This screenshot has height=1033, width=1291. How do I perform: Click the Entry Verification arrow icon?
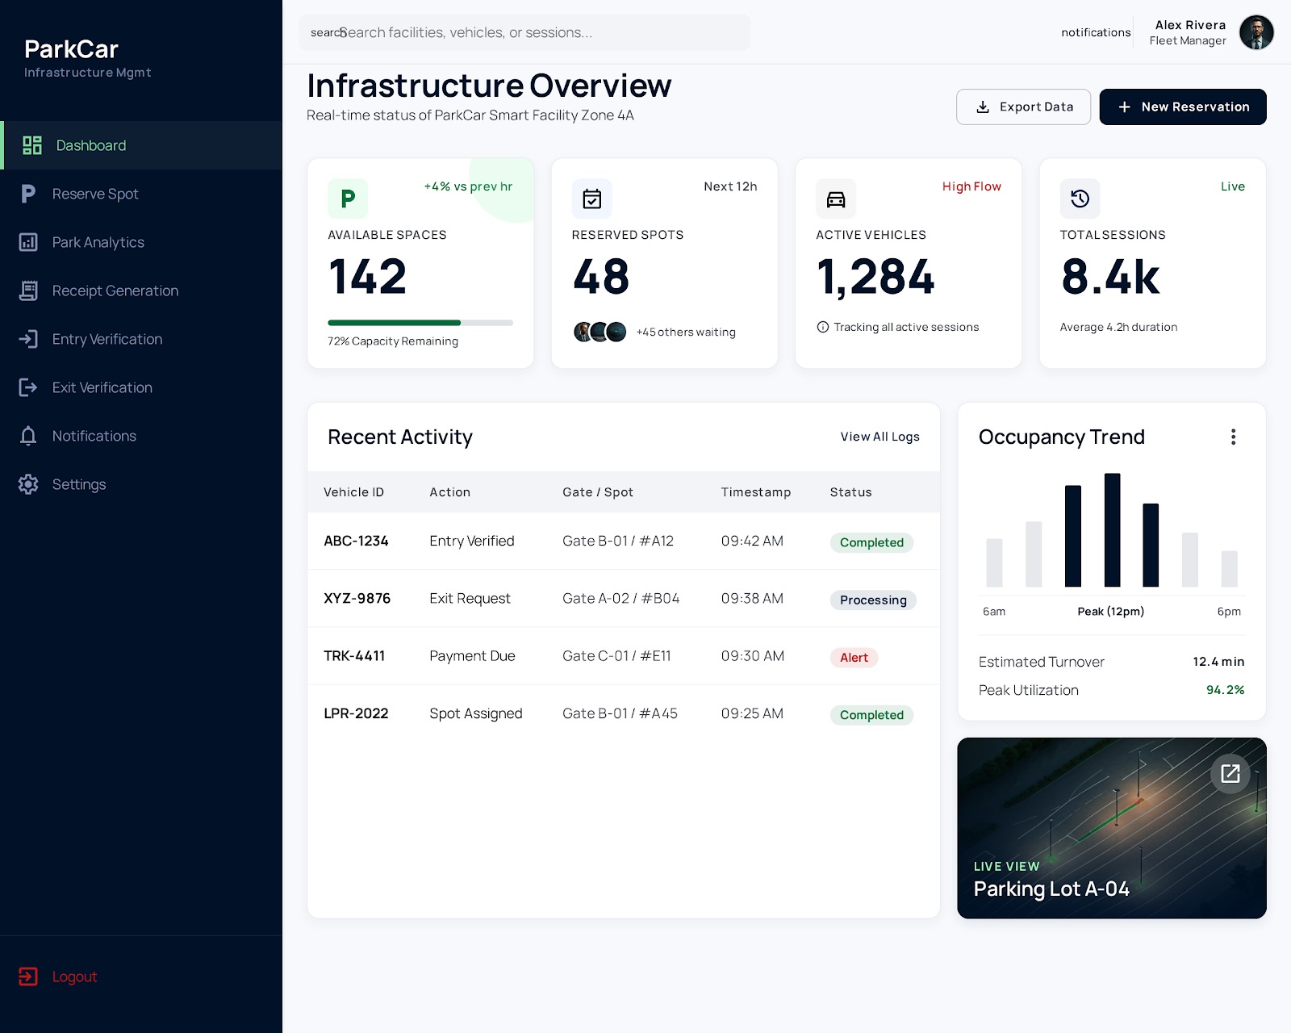point(28,339)
